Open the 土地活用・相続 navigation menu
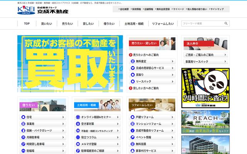The image size is (247, 154). [134, 23]
